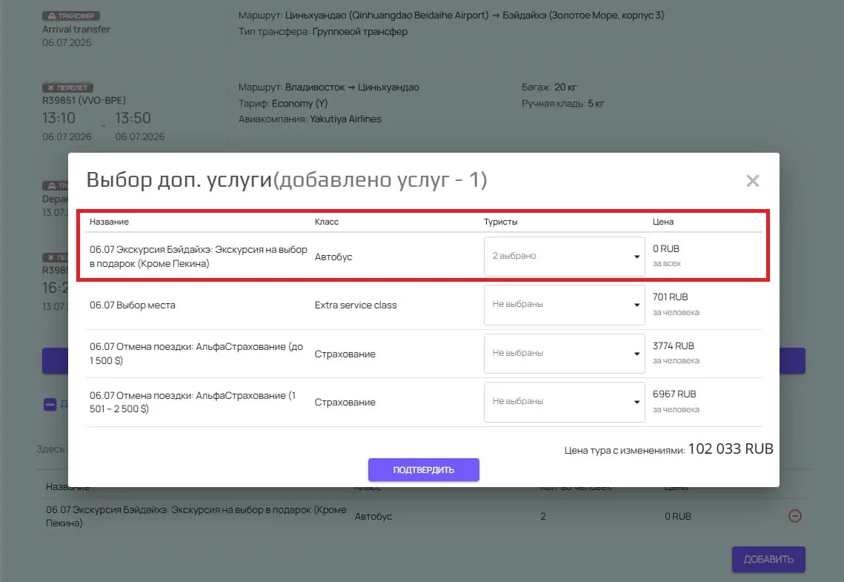Open tourists dropdown for insurance 6967 RUB
Image resolution: width=844 pixels, height=582 pixels.
coord(564,402)
